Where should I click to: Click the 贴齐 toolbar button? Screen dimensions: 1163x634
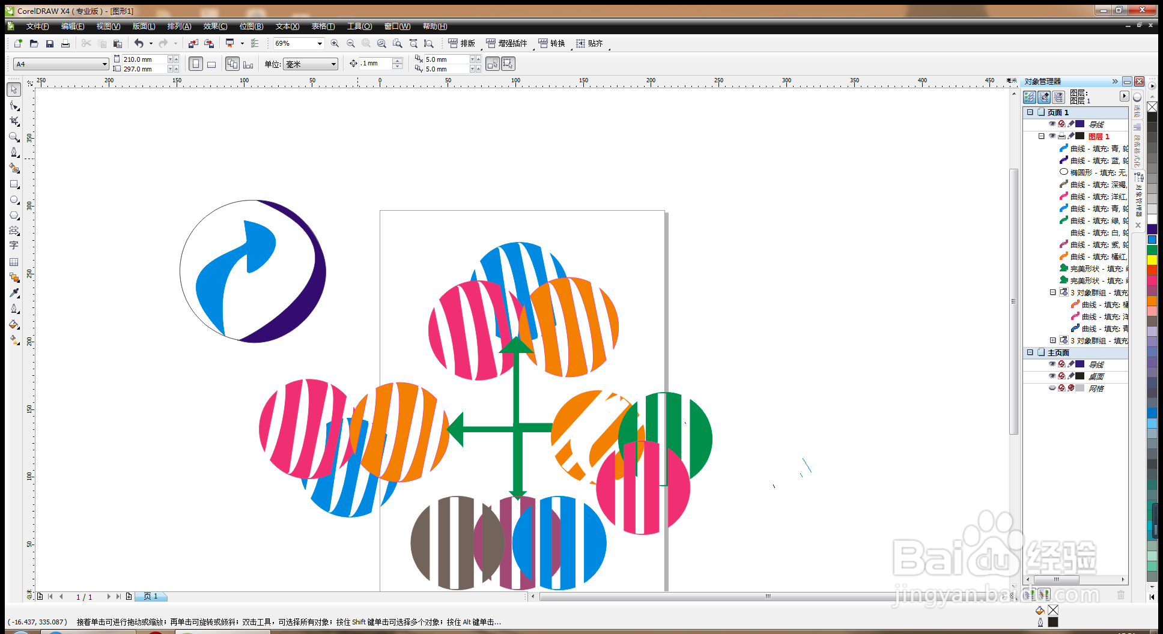click(590, 43)
